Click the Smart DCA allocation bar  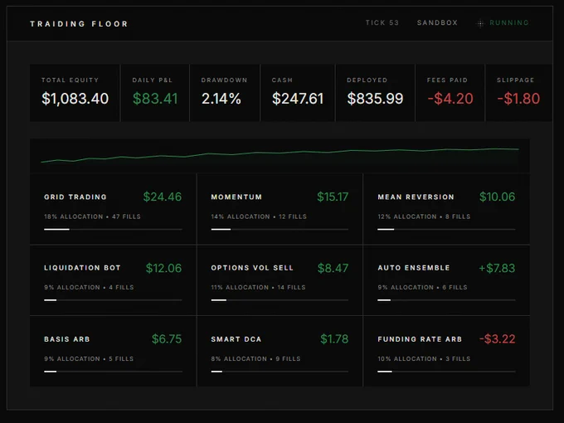click(280, 372)
